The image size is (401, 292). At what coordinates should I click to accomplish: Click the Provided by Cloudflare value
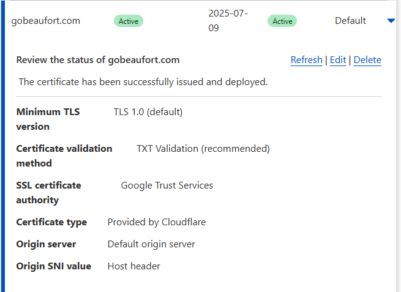coord(157,222)
